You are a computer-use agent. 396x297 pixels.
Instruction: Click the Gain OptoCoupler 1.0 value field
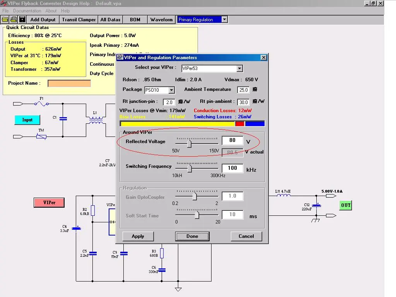coord(232,196)
